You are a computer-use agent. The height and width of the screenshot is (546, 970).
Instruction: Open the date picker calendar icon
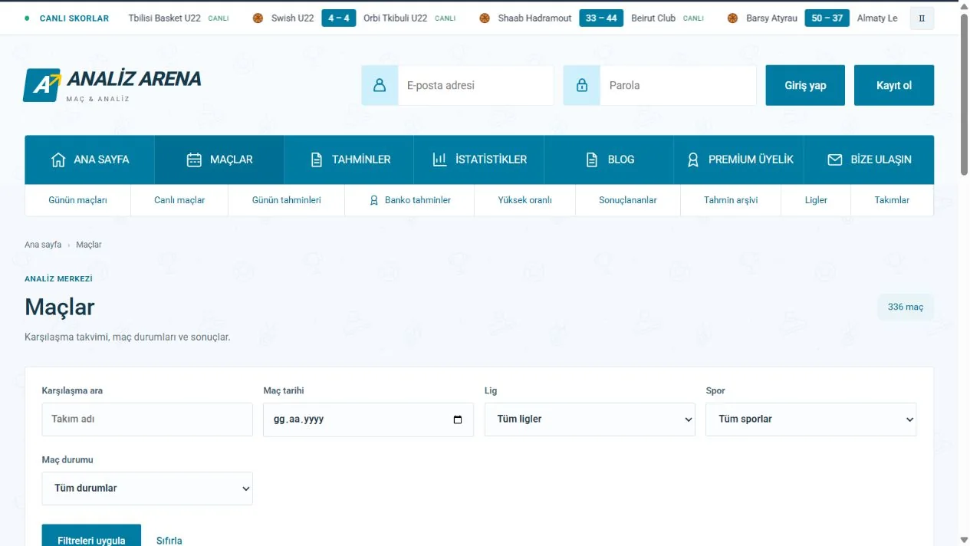[458, 419]
